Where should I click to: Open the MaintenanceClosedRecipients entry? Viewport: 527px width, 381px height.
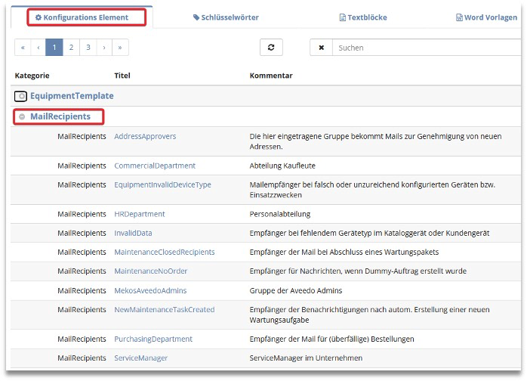coord(164,252)
